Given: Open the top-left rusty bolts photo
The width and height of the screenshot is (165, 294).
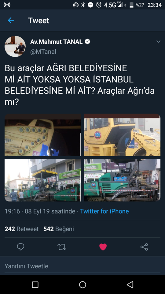Looking at the screenshot, I should tap(43, 135).
